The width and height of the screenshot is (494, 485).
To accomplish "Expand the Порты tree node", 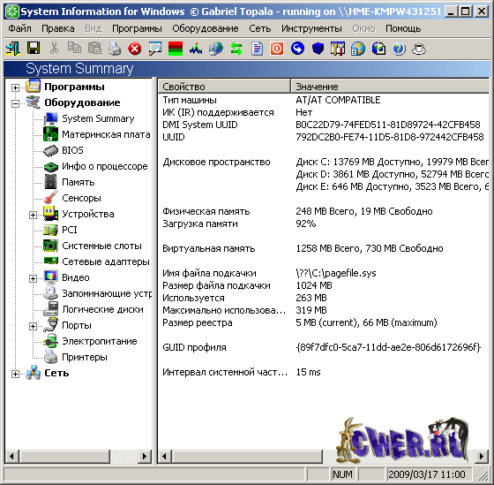I will (x=33, y=326).
